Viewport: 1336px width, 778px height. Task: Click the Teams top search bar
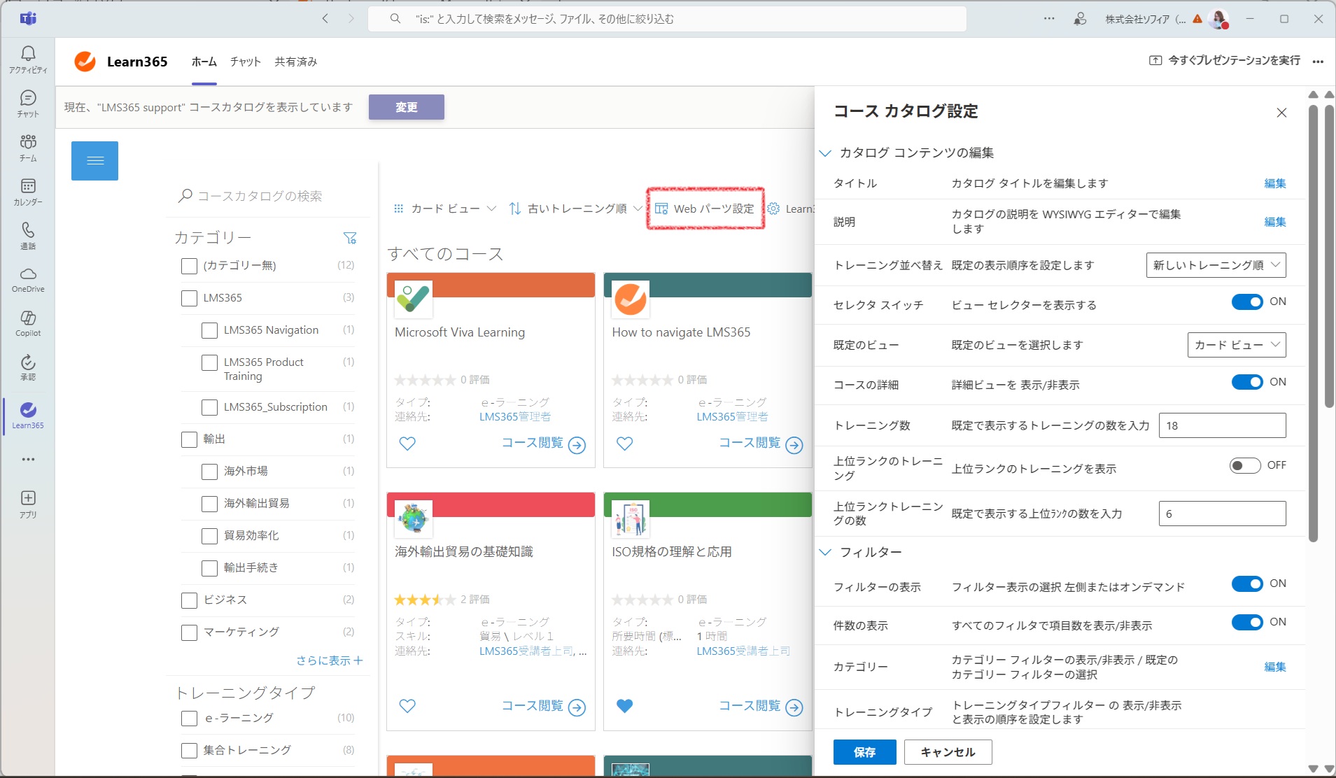point(667,19)
